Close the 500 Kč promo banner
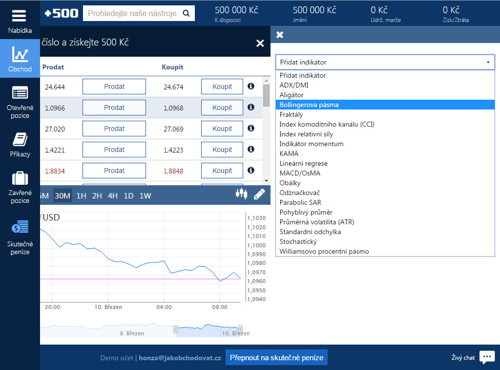The height and width of the screenshot is (370, 500). tap(260, 43)
